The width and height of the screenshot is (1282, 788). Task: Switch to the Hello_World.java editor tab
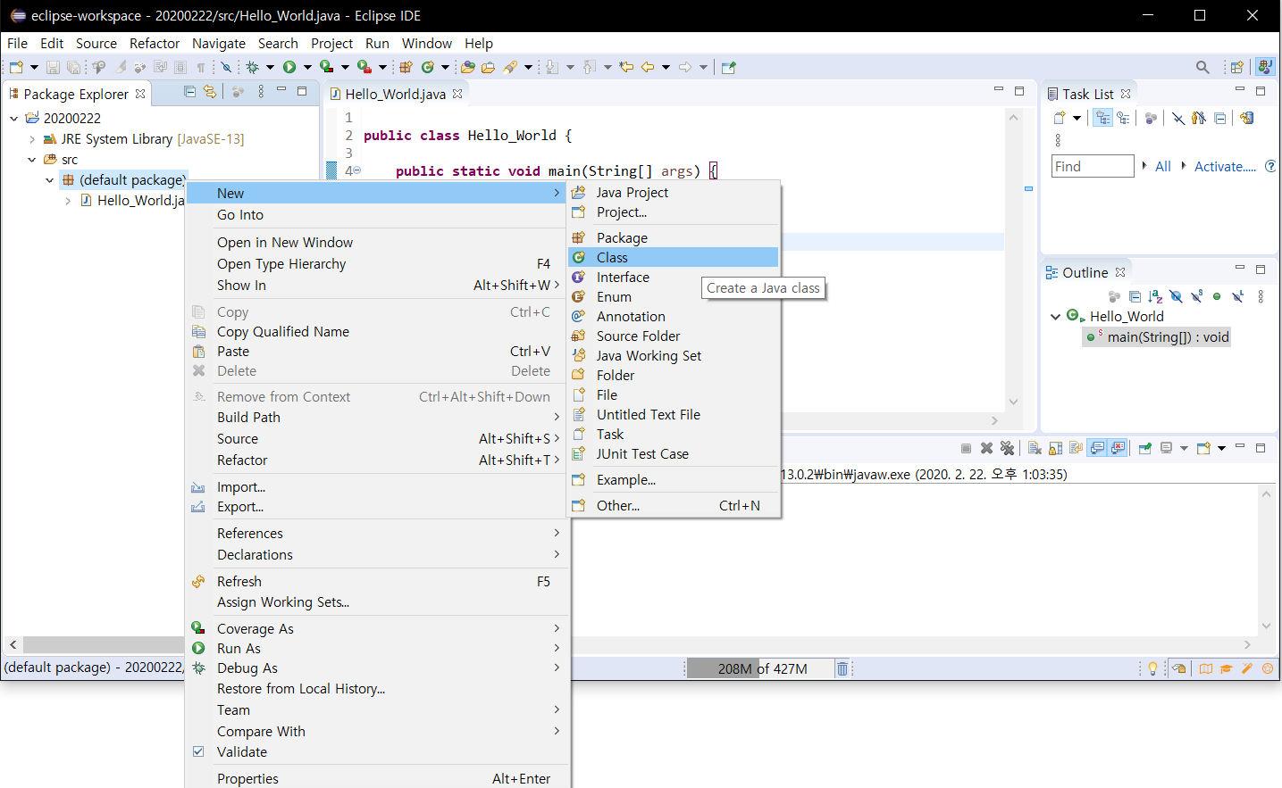[395, 94]
